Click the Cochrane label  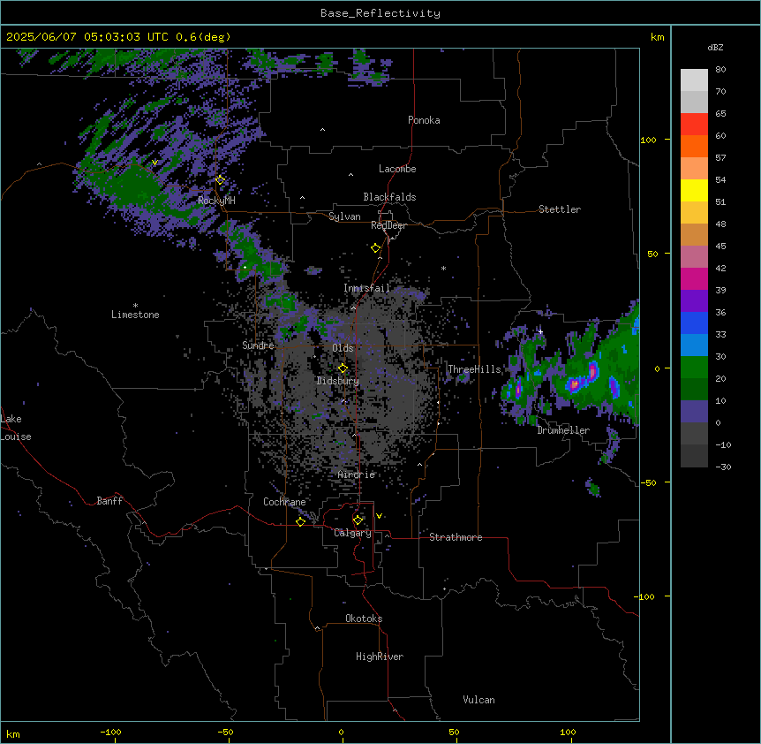[284, 502]
